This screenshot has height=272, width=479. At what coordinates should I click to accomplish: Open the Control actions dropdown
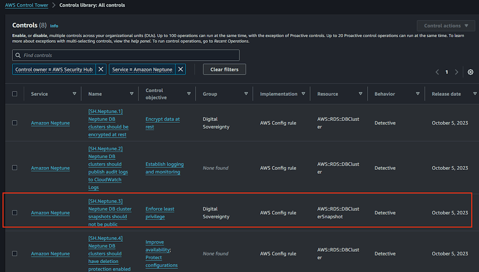446,26
